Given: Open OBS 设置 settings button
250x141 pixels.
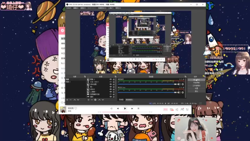Looking at the screenshot, I should tap(196, 88).
